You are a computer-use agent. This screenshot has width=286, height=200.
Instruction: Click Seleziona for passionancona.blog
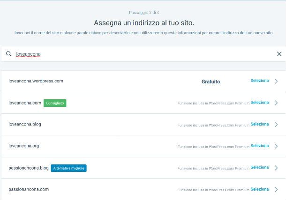(x=260, y=167)
